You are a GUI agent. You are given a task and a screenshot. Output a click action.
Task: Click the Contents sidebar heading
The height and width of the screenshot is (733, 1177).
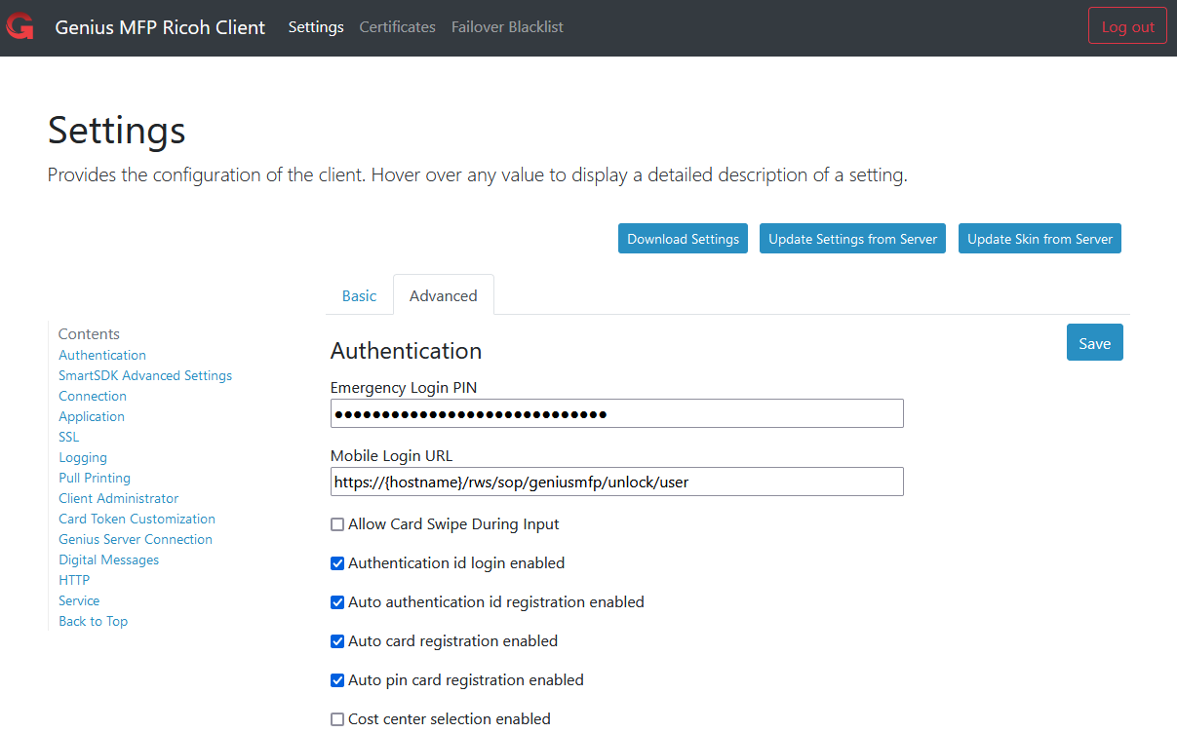click(x=89, y=333)
